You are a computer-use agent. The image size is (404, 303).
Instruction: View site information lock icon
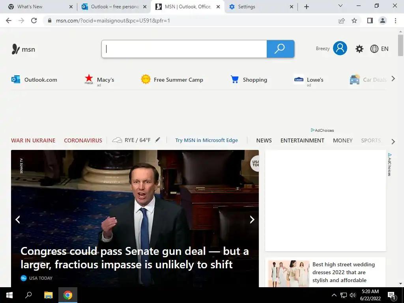point(50,21)
